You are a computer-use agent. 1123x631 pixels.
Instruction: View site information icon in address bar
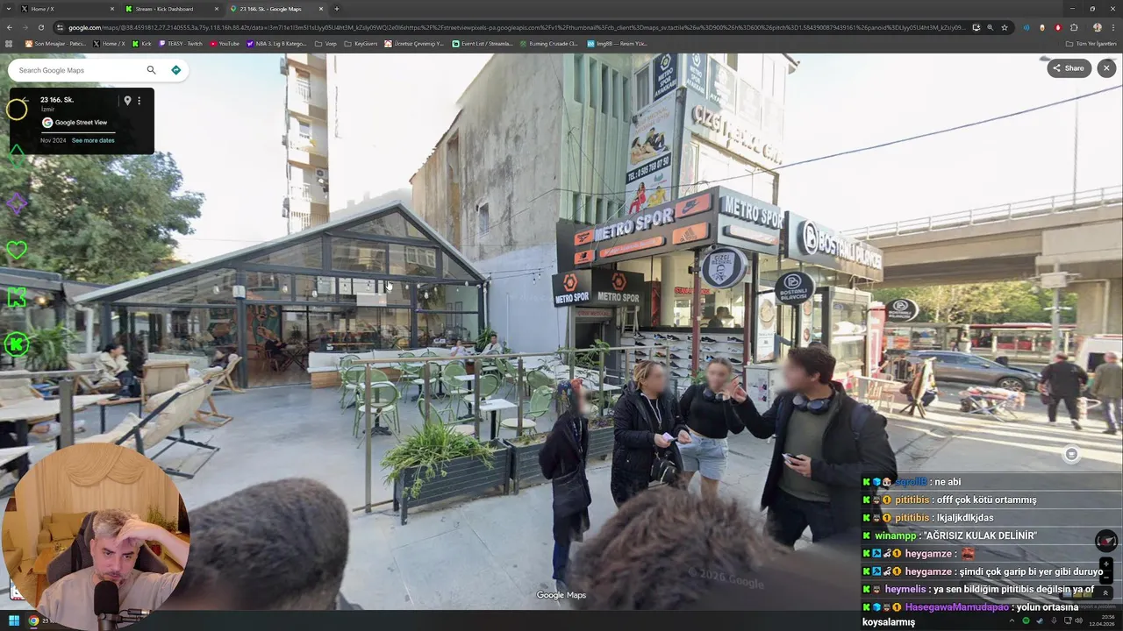60,27
